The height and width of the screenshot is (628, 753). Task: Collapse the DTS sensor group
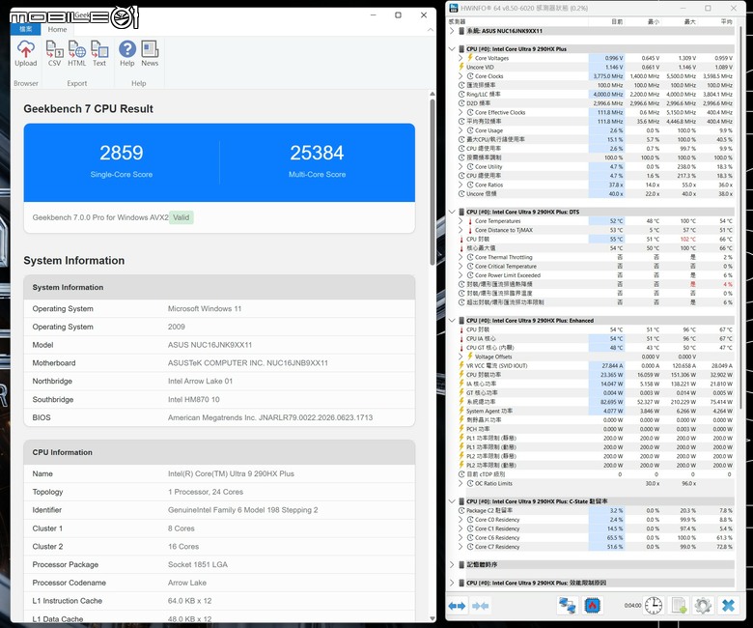coord(452,212)
